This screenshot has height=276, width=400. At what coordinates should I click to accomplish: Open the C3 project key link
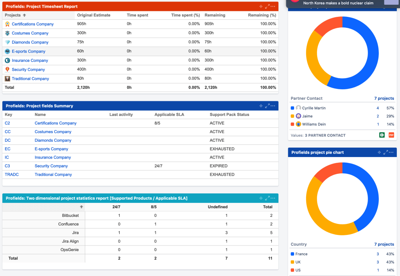click(x=7, y=166)
